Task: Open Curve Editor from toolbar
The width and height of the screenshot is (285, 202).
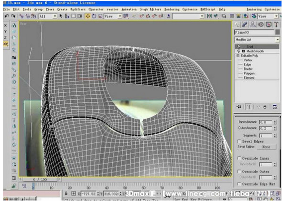Action: (x=232, y=16)
